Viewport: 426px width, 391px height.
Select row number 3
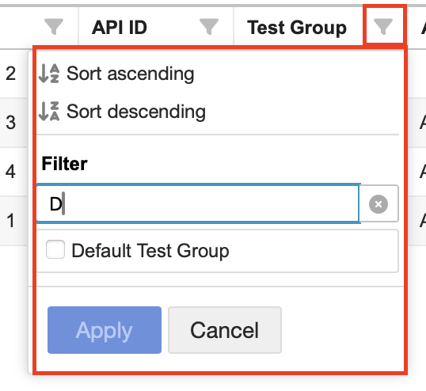click(x=10, y=123)
